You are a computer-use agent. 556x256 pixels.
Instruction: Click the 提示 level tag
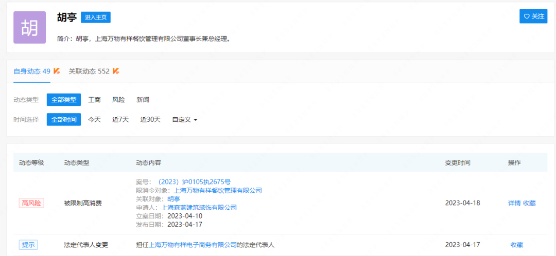coord(28,245)
